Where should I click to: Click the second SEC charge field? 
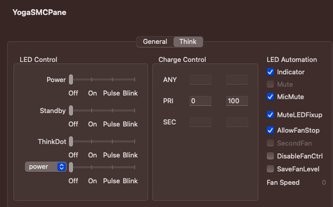[237, 122]
